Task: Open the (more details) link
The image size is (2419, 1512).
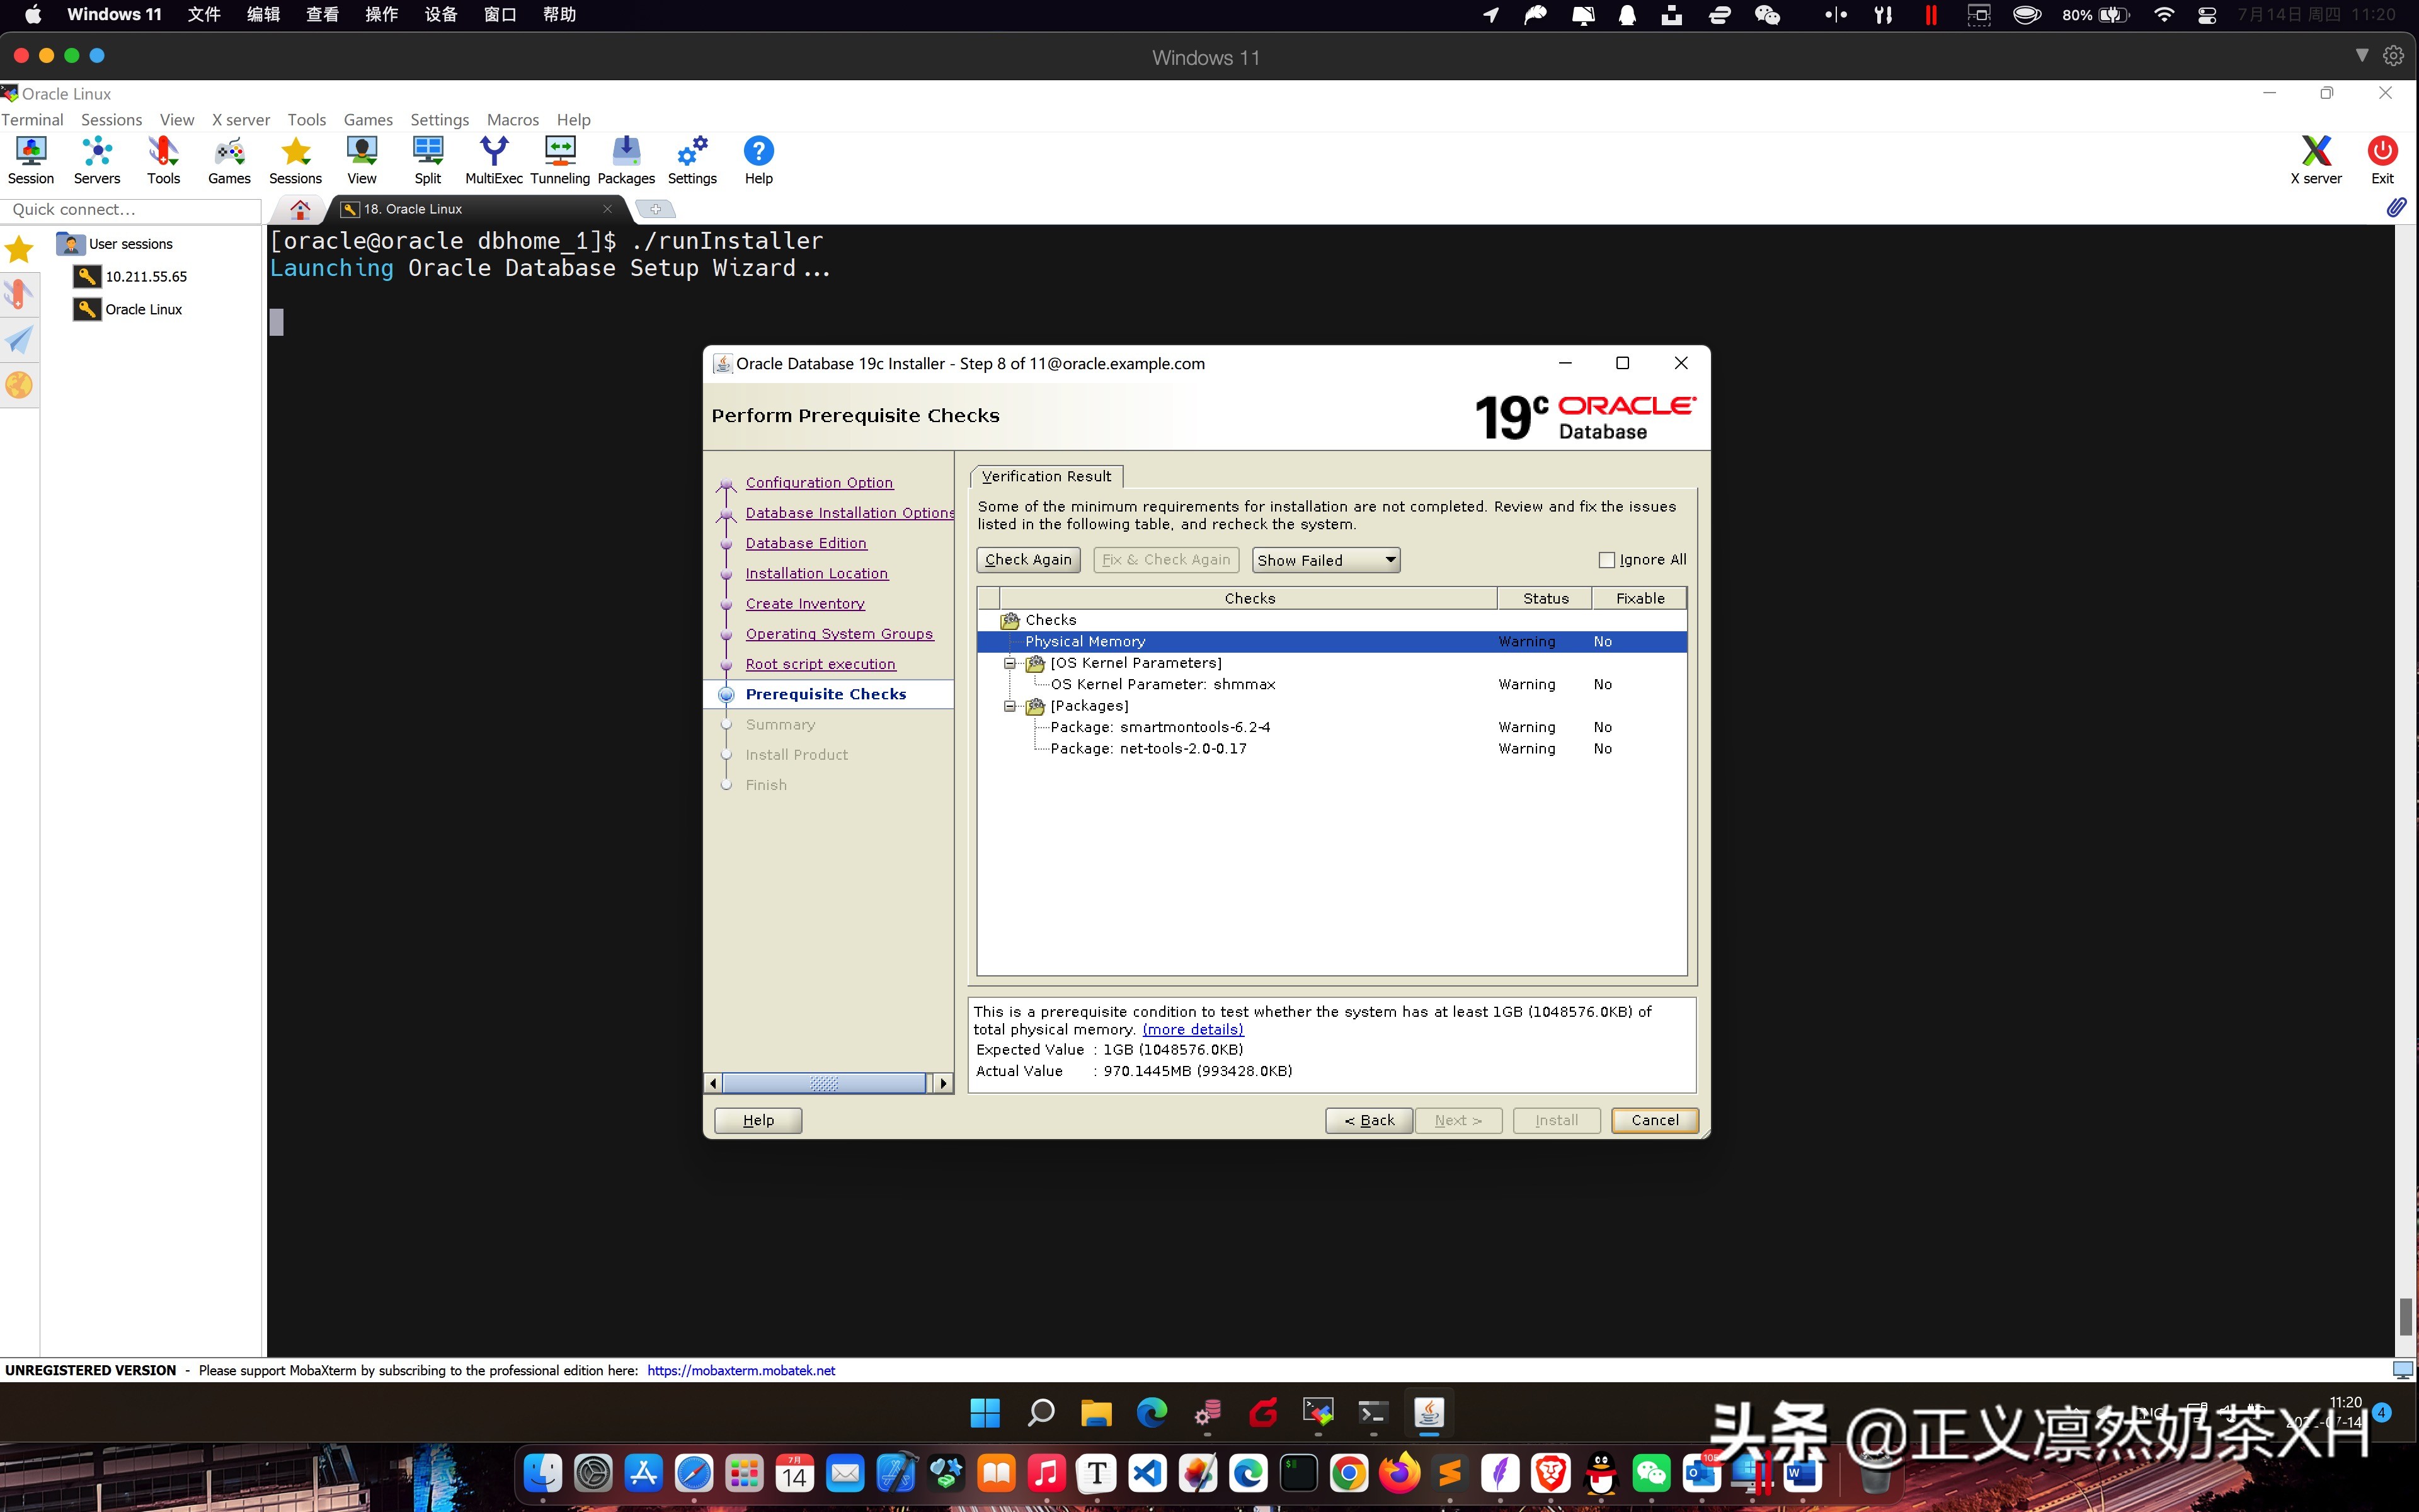Action: coord(1191,1029)
